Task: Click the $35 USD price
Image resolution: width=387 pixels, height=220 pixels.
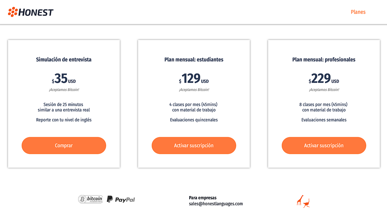Action: coord(64,79)
